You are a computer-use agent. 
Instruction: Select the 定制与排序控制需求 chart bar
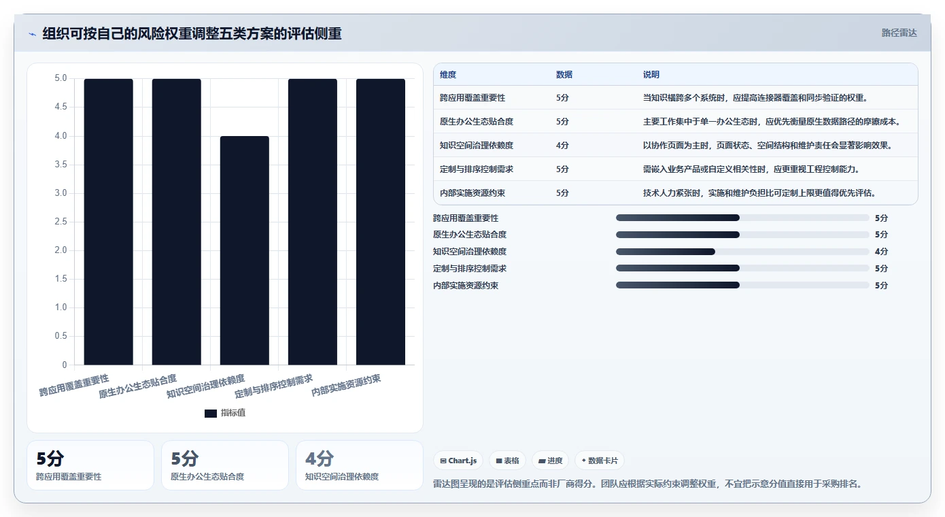pyautogui.click(x=313, y=222)
